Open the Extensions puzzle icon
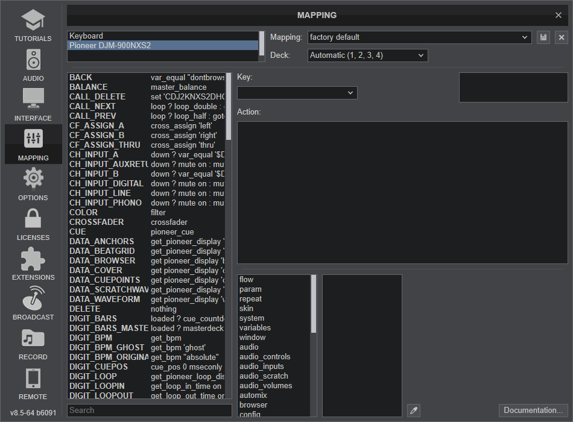Viewport: 573px width, 422px height. 33,263
